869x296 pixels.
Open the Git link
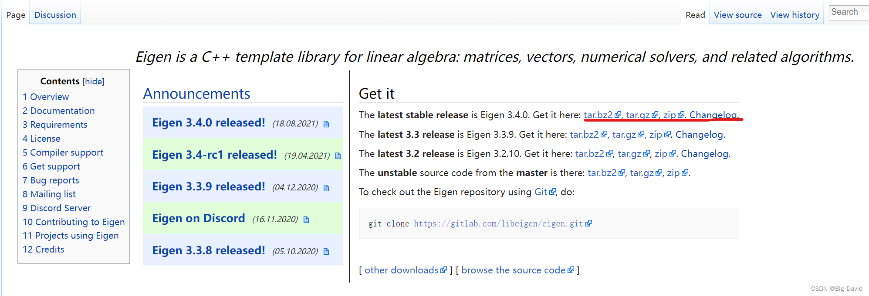pos(545,192)
